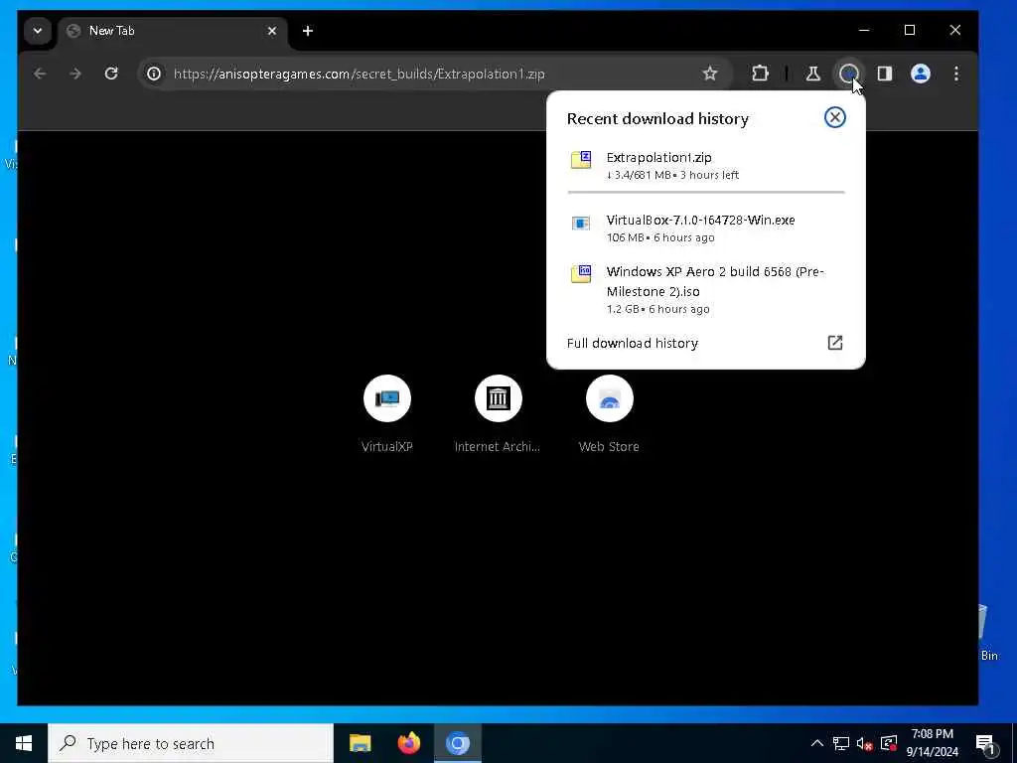Open VirtualBox-7.1.0-164728-Win.exe download entry
1017x763 pixels.
coord(706,228)
